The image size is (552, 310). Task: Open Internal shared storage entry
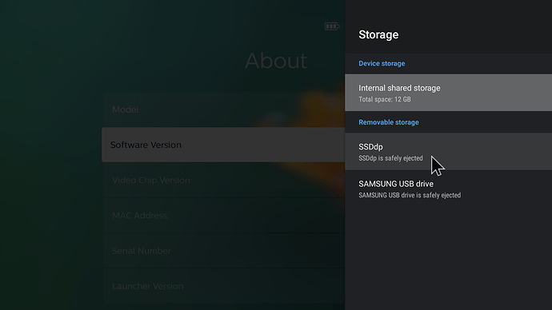coord(448,93)
